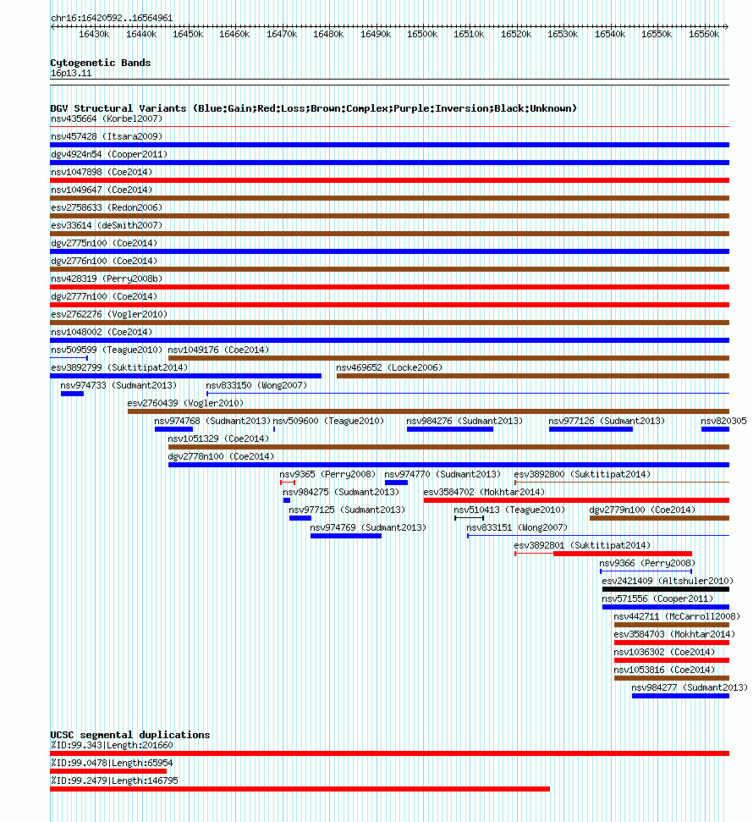Click the nsv974733 (Sudmant2013) blue bar
The image size is (753, 822).
click(x=72, y=394)
